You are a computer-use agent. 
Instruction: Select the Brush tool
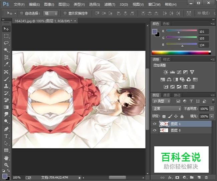[6, 79]
